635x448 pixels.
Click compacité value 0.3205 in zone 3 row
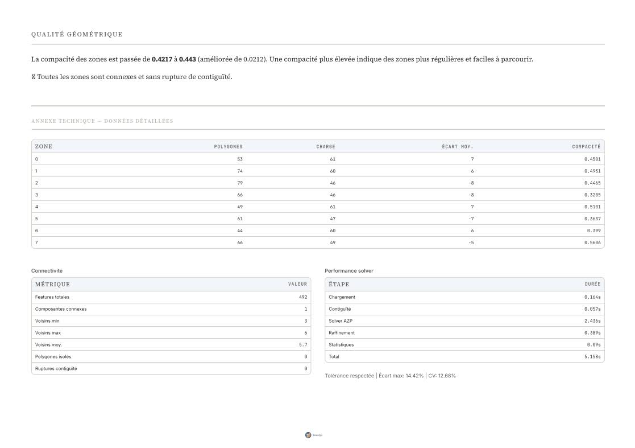pos(592,195)
